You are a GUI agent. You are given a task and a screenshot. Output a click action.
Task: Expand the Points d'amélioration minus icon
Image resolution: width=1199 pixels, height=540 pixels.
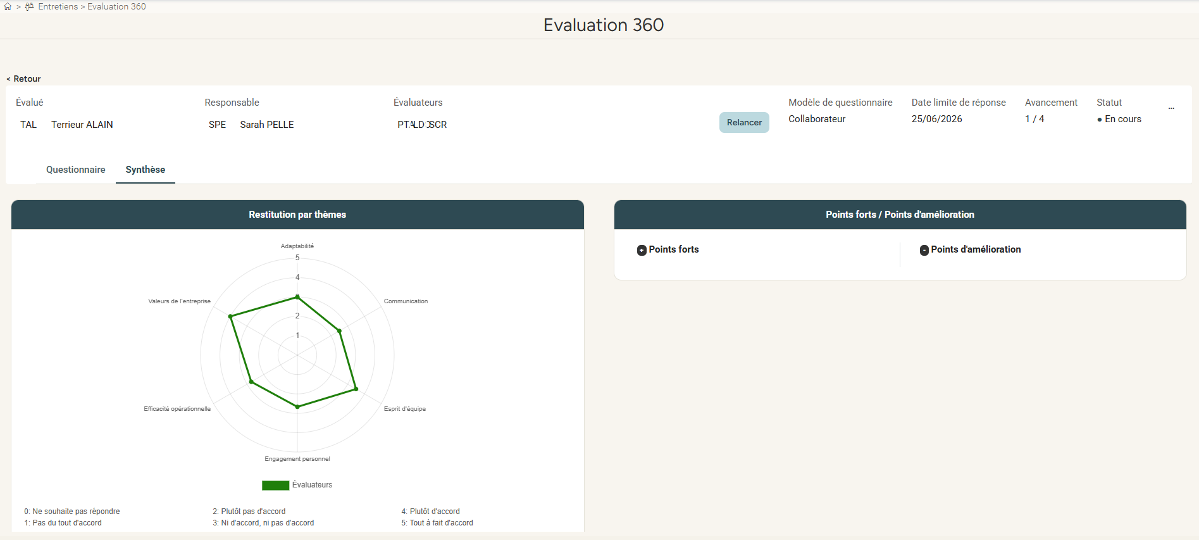click(x=924, y=250)
